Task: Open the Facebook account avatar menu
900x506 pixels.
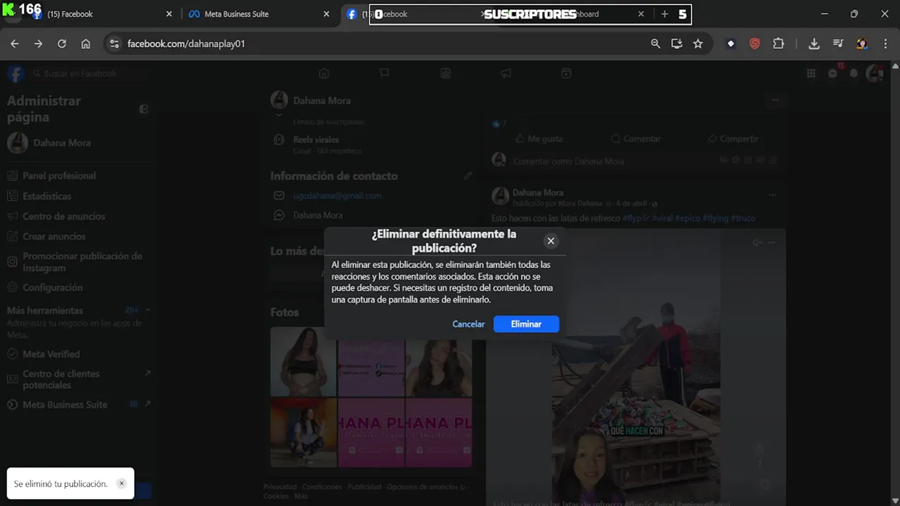Action: coord(875,73)
